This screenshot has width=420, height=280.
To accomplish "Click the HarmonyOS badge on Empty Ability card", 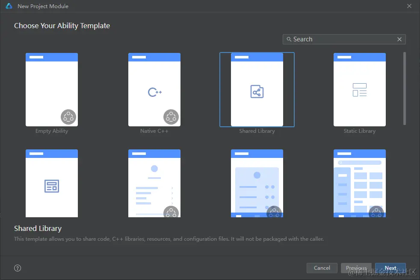I will pos(68,117).
